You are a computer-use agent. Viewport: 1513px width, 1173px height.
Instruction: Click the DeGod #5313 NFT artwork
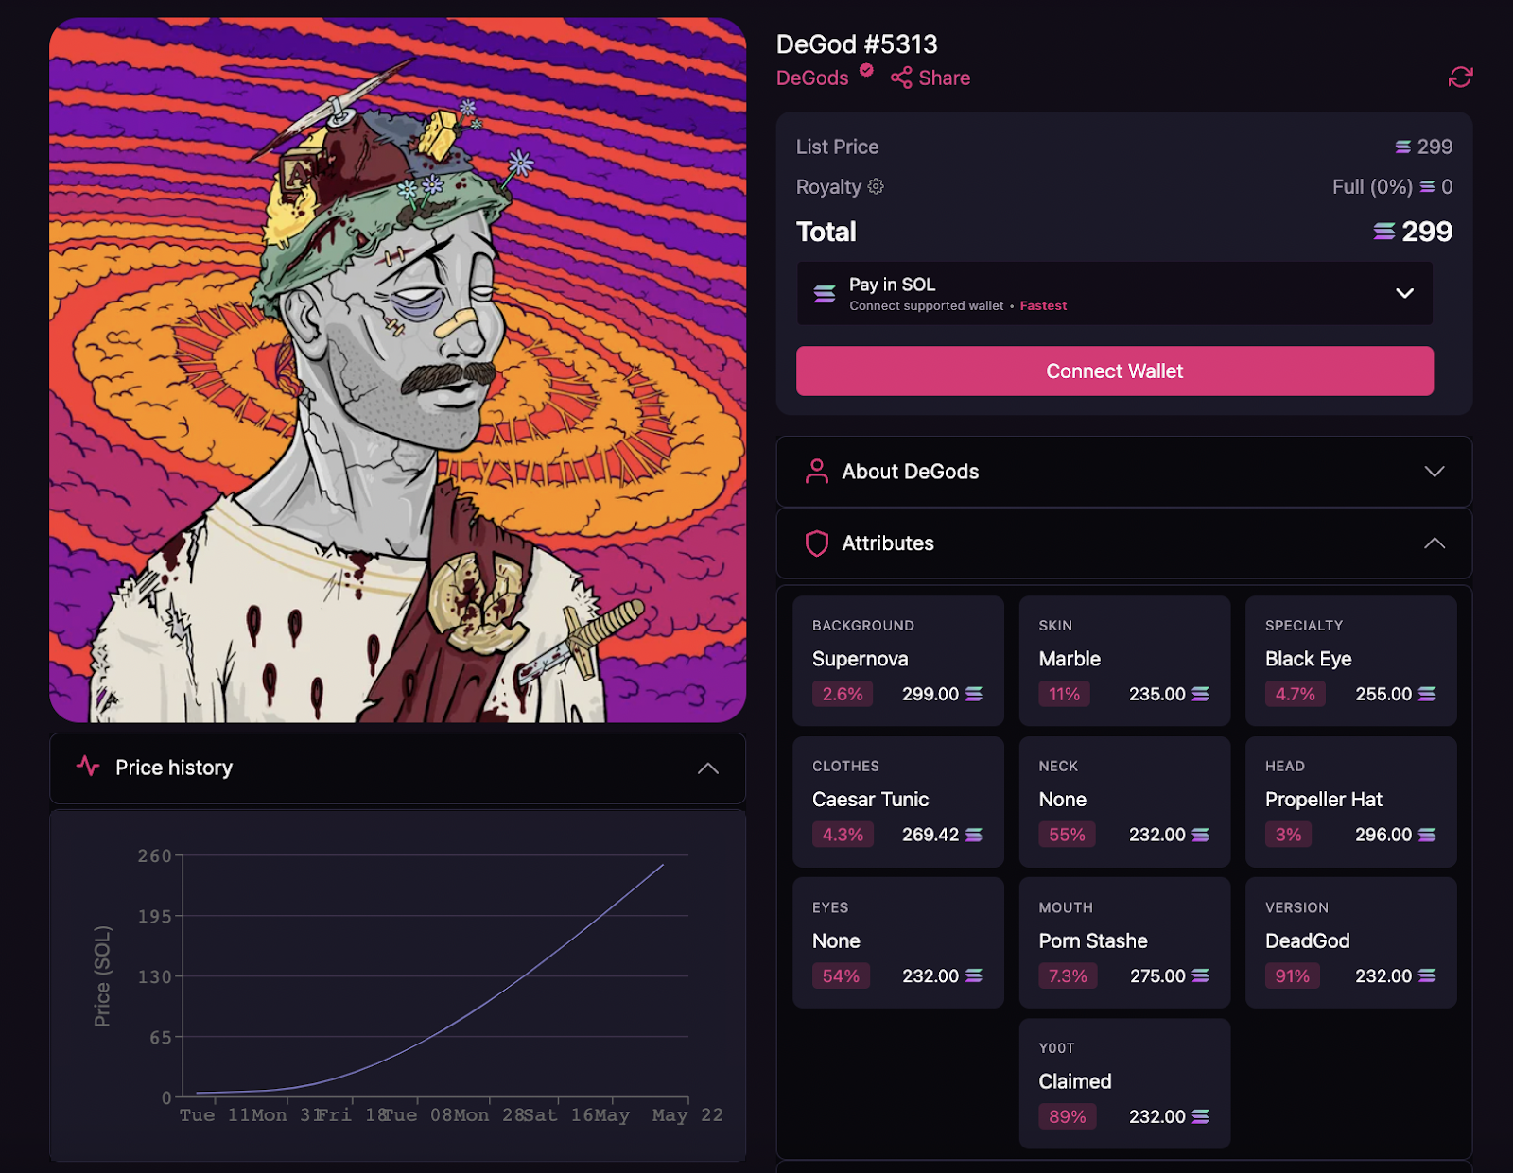click(x=397, y=370)
